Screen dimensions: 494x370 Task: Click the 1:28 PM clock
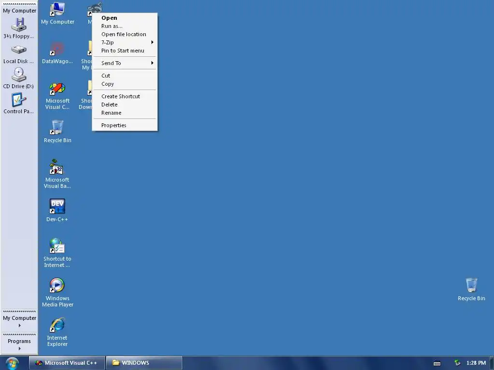coord(476,363)
